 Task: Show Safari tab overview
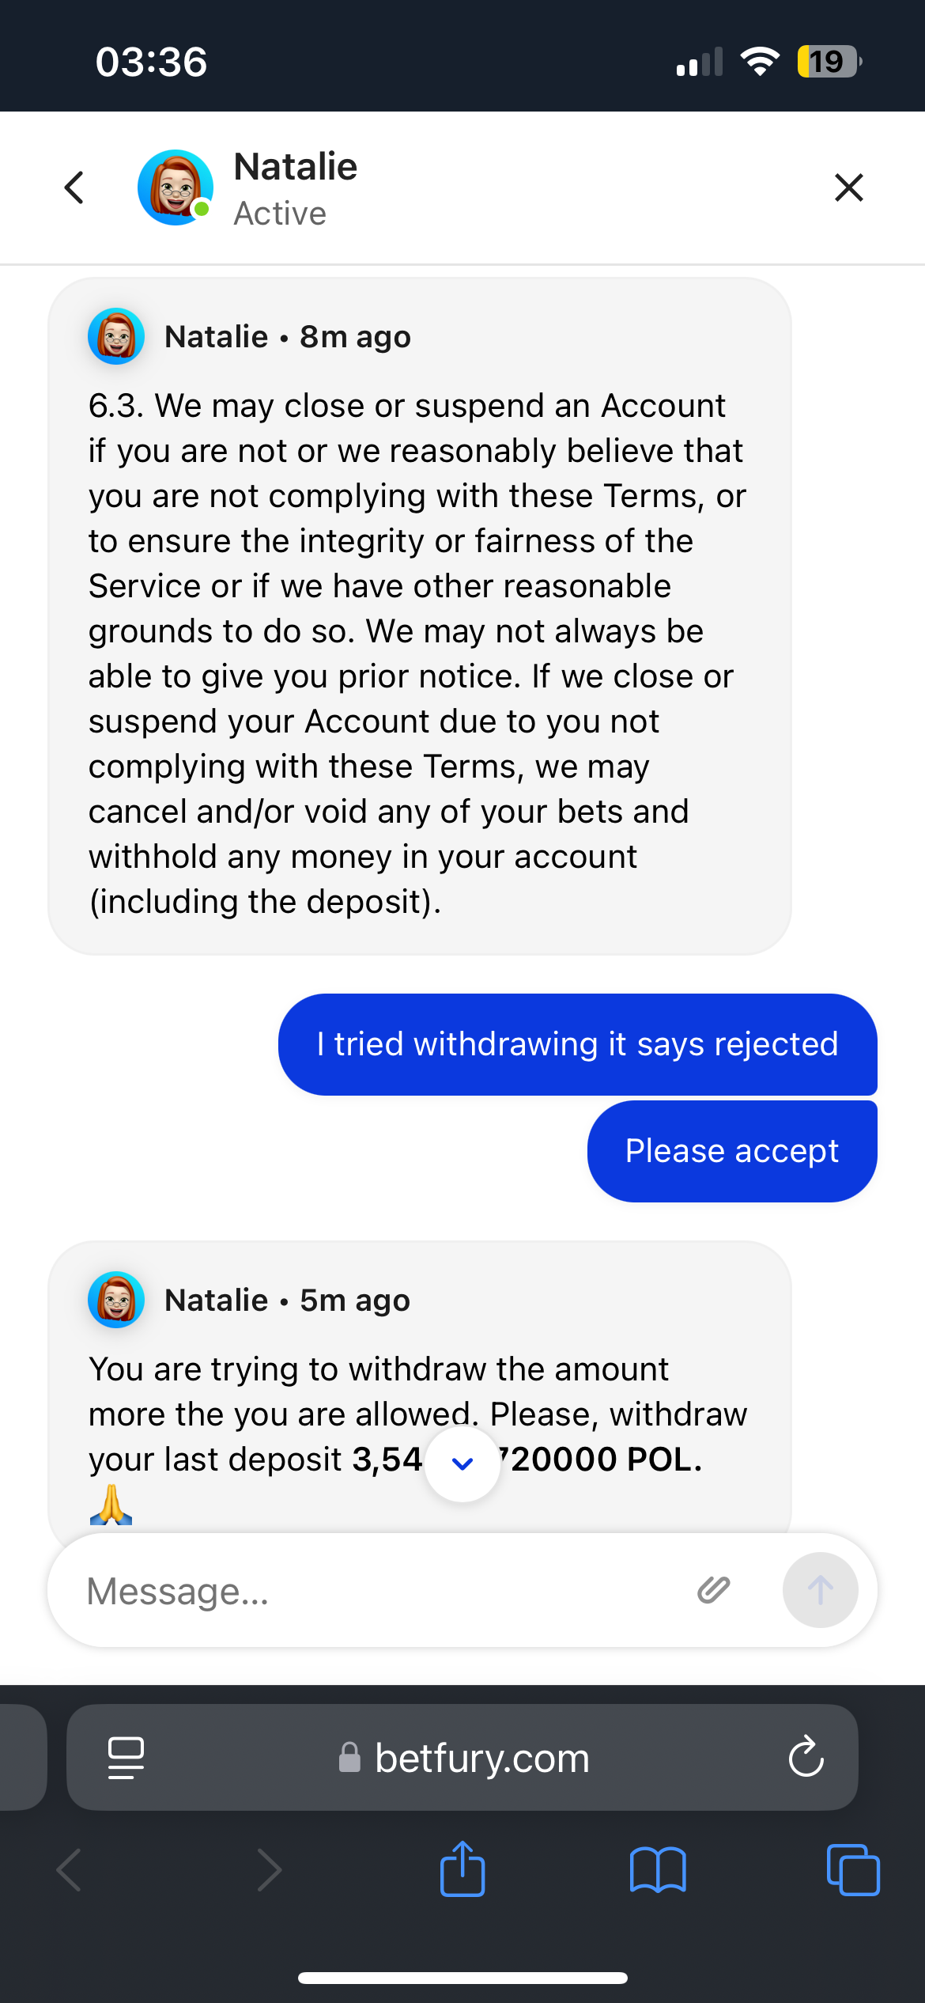click(852, 1870)
